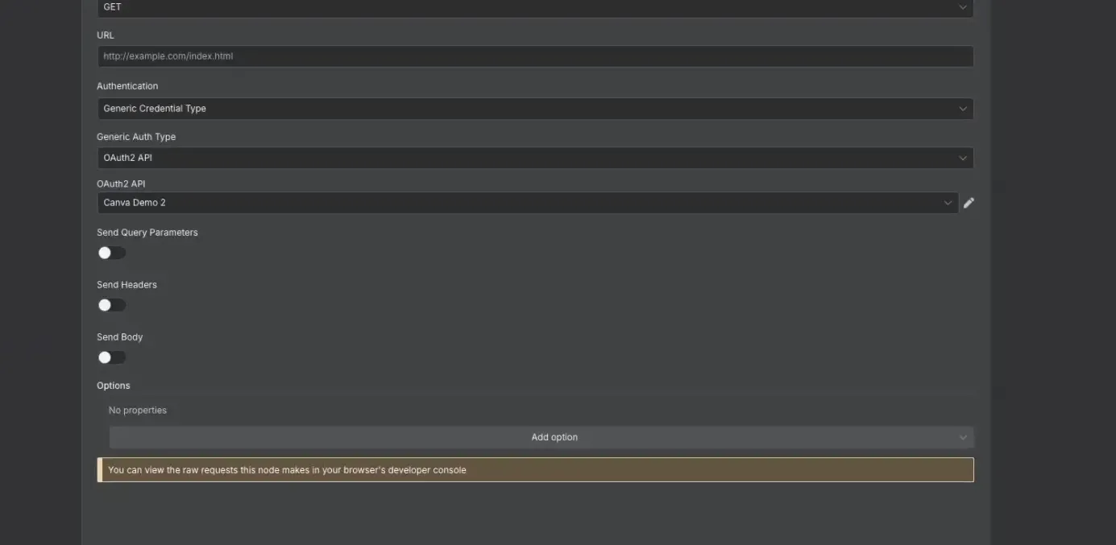
Task: Click the 'Send Headers' label
Action: pos(127,285)
